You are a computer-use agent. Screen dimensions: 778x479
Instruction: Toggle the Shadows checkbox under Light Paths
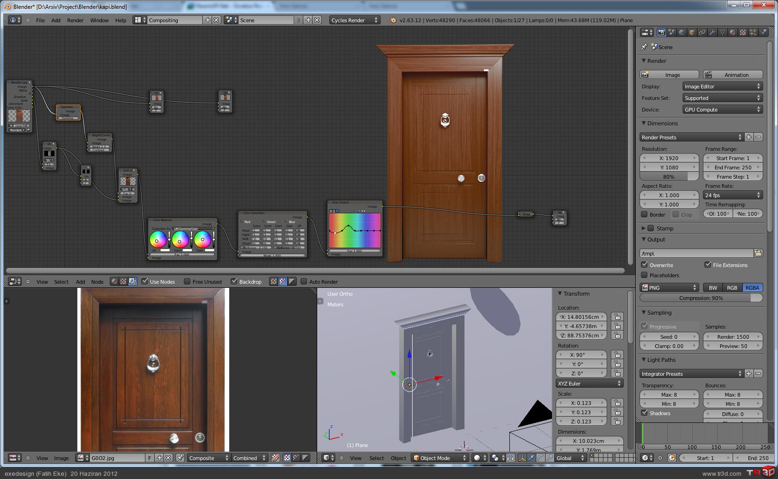click(644, 413)
